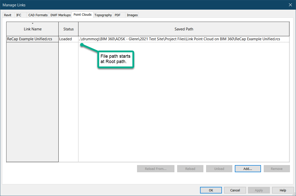Switch to the Revit tab
296x196 pixels.
(x=8, y=15)
